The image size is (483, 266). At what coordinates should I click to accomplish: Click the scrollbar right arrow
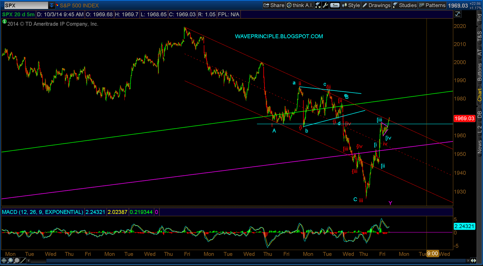pos(468,261)
